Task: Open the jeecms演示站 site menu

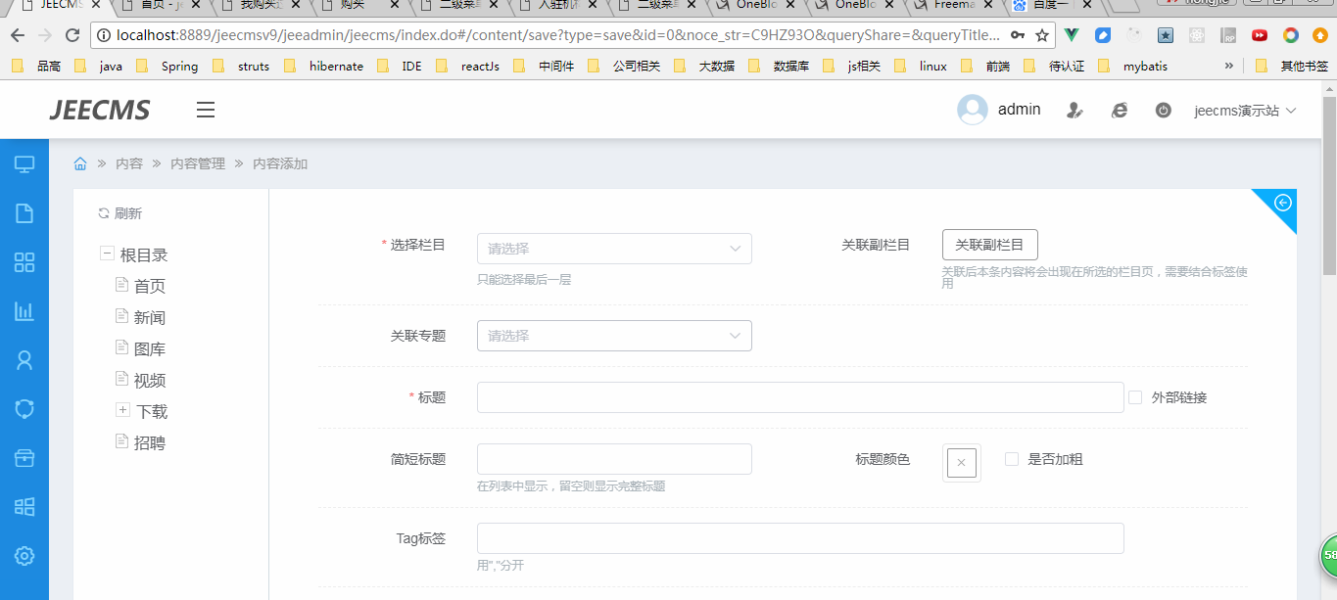Action: (x=1244, y=111)
